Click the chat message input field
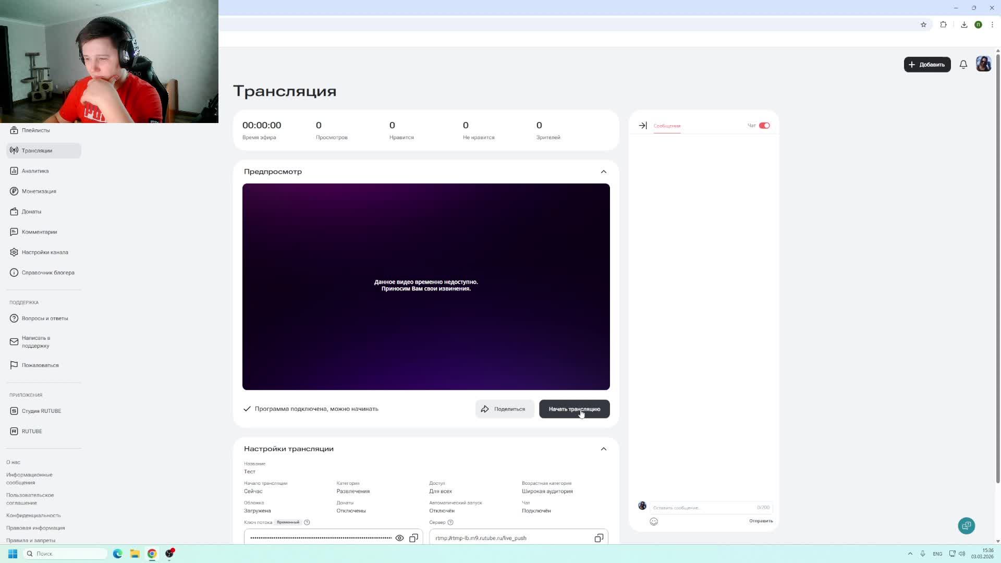 (701, 507)
